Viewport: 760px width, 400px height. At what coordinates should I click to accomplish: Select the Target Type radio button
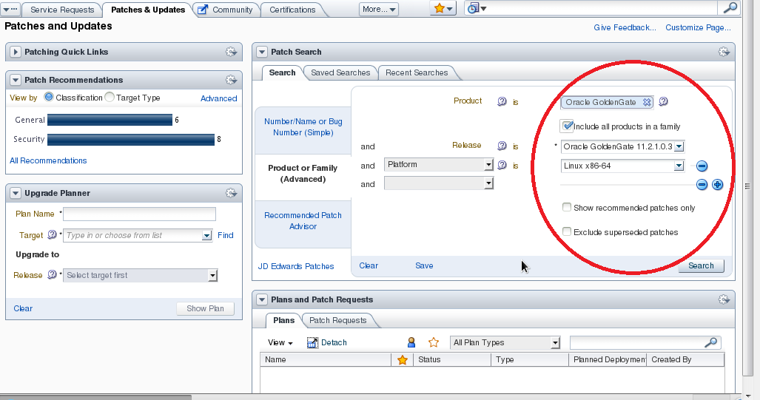point(110,97)
